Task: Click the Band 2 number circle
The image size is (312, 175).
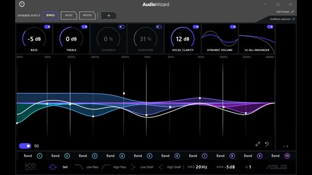Action: tap(67, 156)
